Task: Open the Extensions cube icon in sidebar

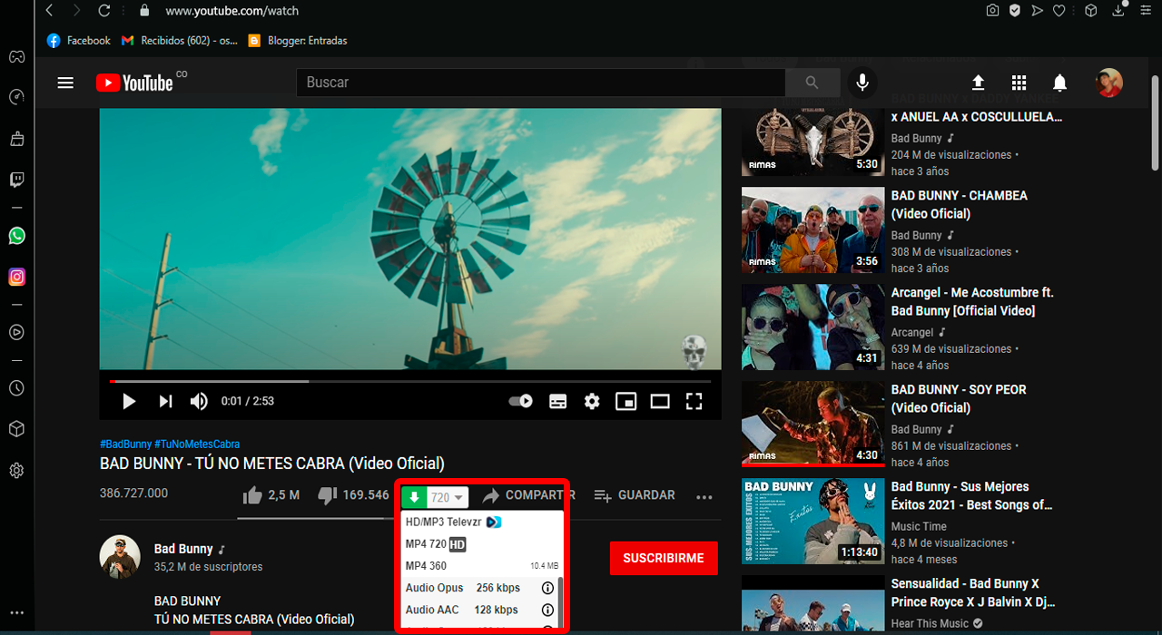Action: [16, 429]
